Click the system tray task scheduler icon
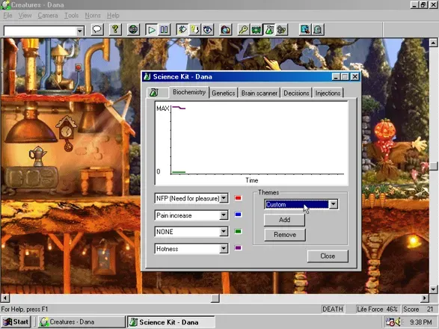The image size is (439, 329). click(x=390, y=322)
